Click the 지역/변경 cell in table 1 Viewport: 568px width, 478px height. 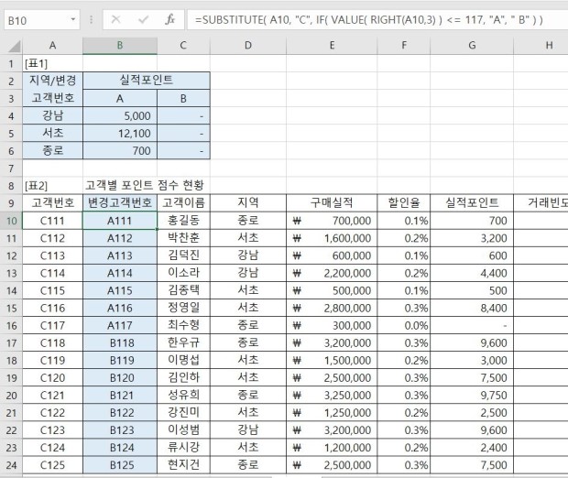(x=52, y=81)
